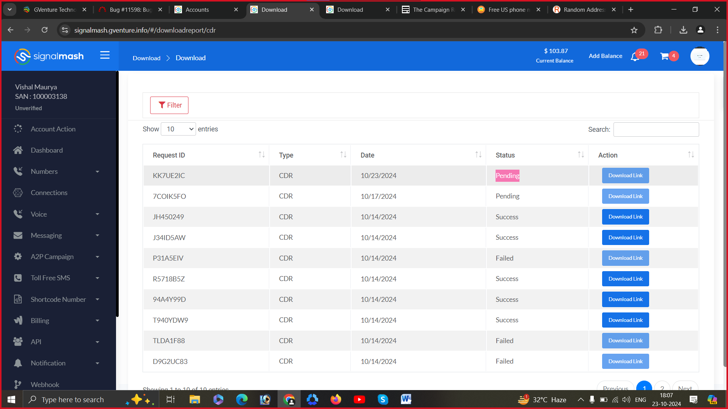Screen dimensions: 728x409
Task: Click the table Search input field
Action: coord(656,130)
